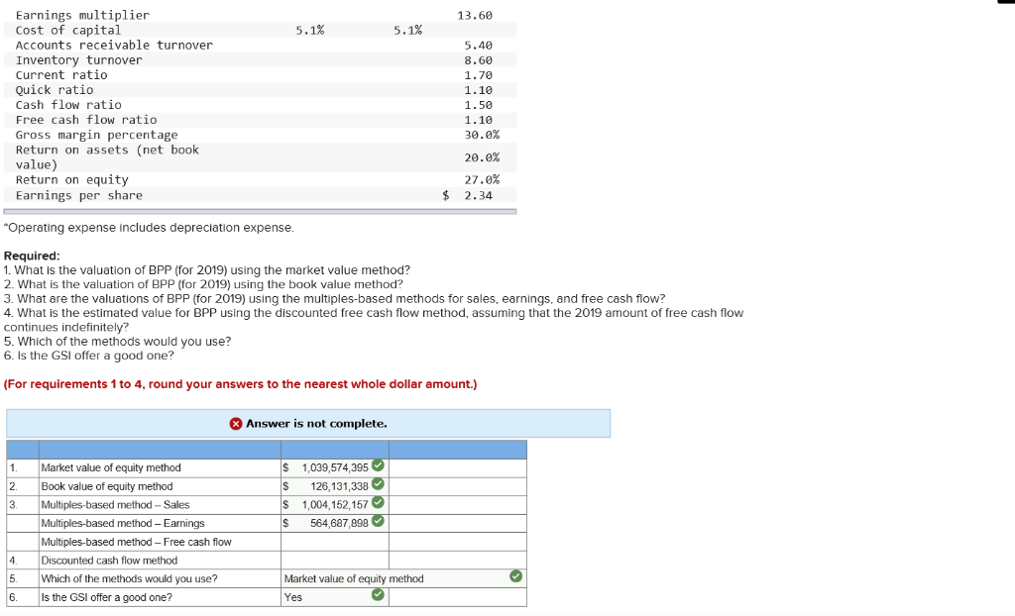Click the 'Book value of equity method' row label
Image resolution: width=1015 pixels, height=616 pixels.
coord(107,486)
